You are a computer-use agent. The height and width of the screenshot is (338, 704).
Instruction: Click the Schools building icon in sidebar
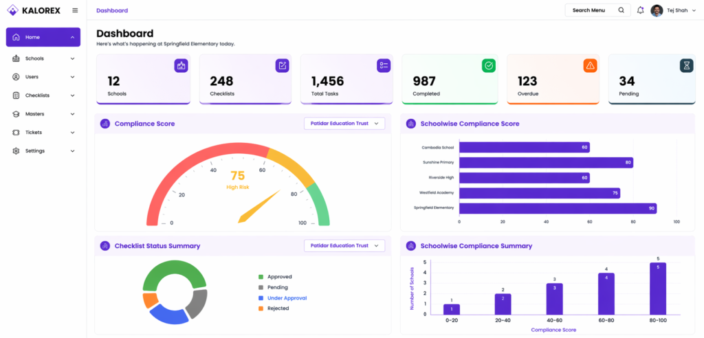16,58
